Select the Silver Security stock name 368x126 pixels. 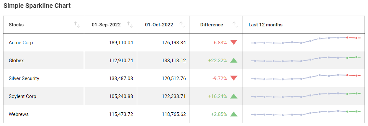(x=24, y=78)
